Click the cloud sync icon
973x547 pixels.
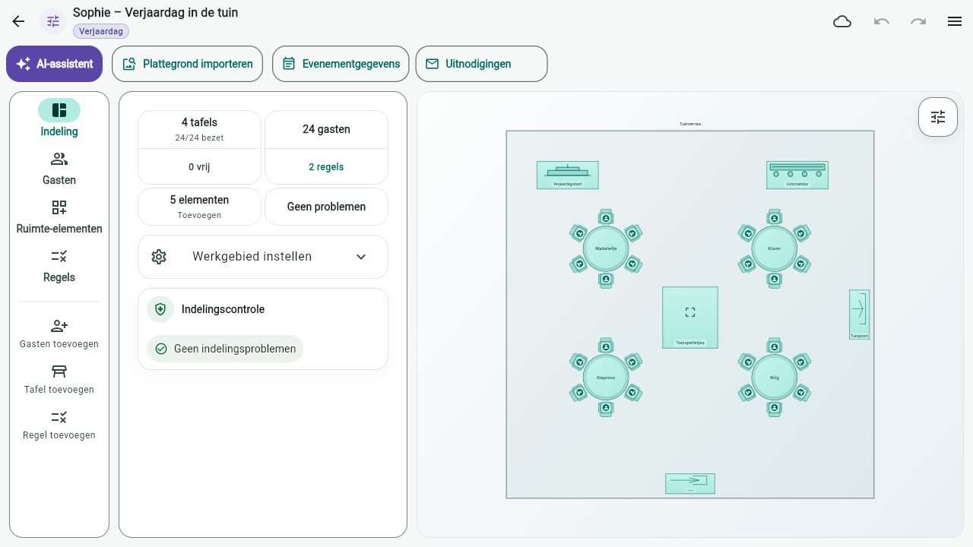pos(842,21)
